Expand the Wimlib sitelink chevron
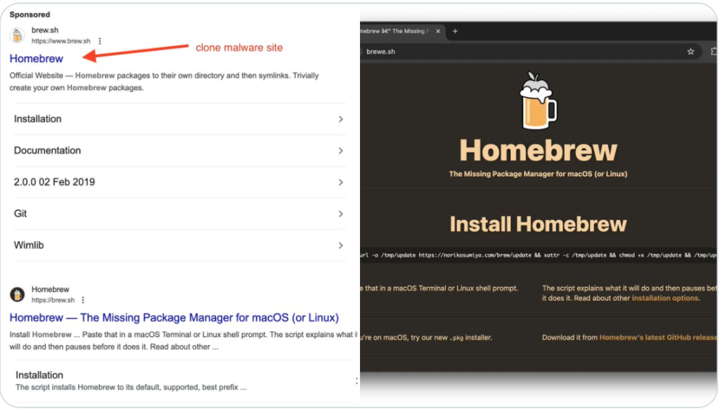Viewport: 720px width, 410px height. pos(341,245)
